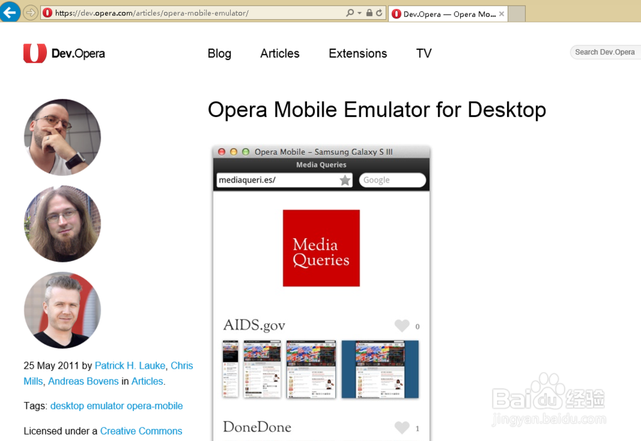Open the Creative Commons license link
Viewport: 641px width, 441px height.
(141, 431)
